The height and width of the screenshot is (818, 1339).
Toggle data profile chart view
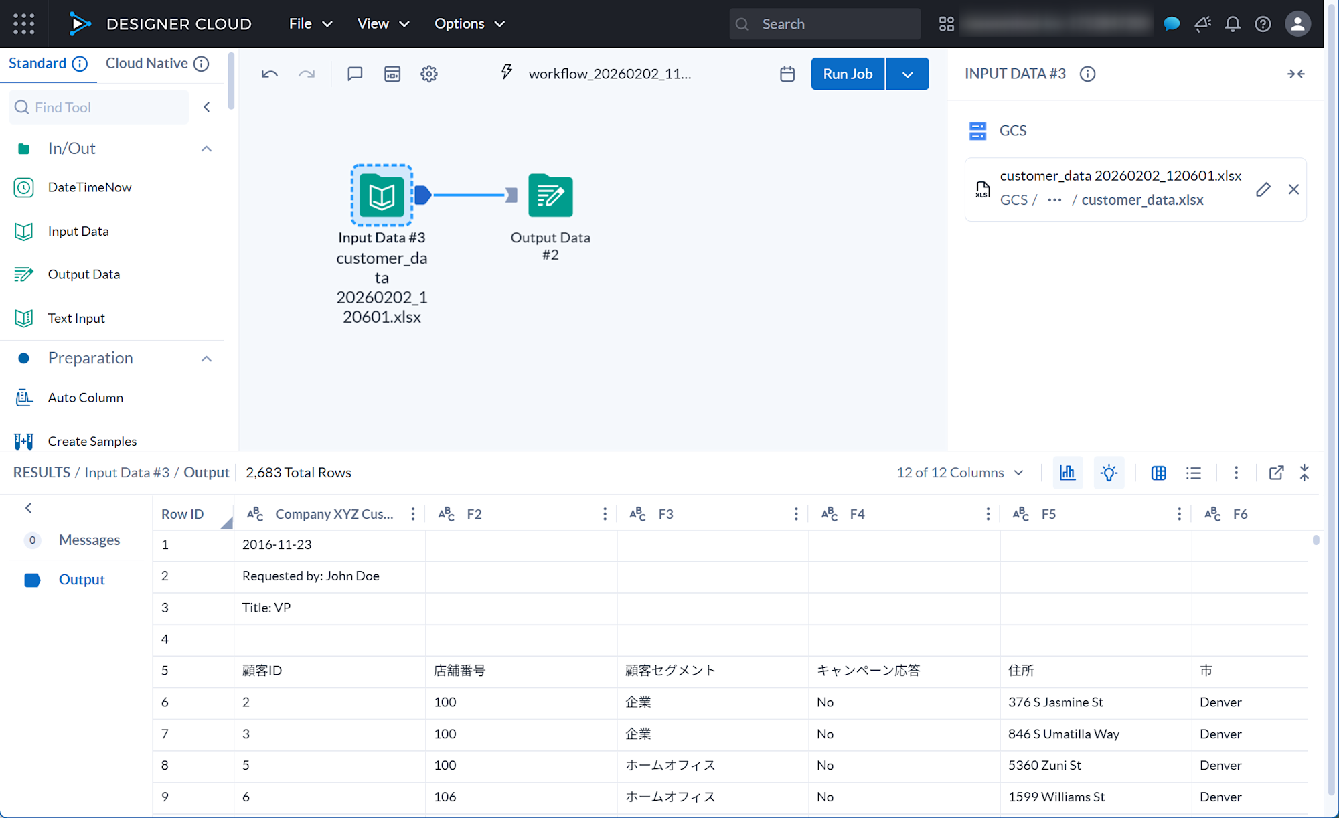(1067, 473)
